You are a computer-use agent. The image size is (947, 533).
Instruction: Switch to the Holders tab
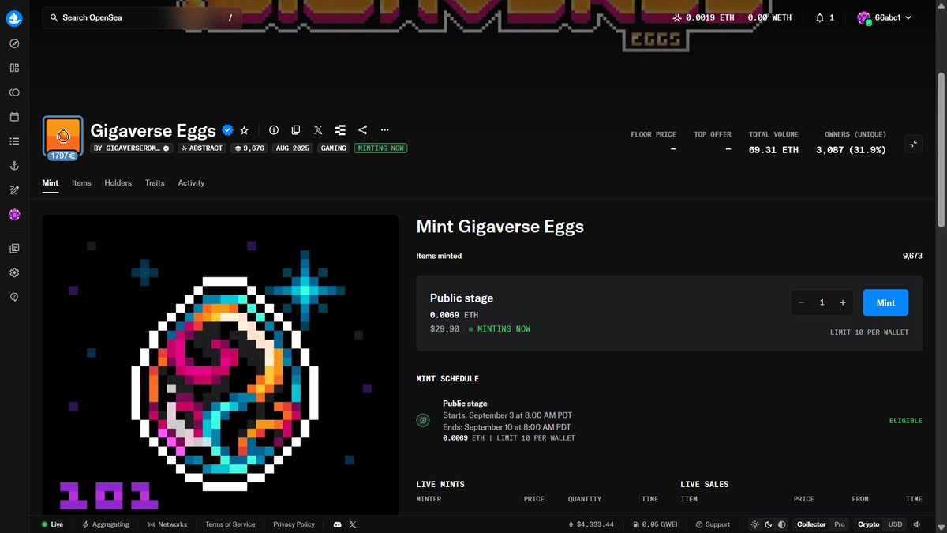pos(118,182)
